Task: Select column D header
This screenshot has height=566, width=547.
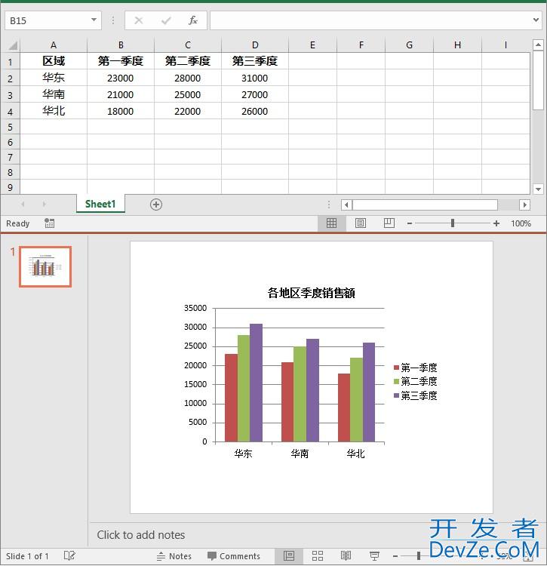Action: tap(255, 45)
